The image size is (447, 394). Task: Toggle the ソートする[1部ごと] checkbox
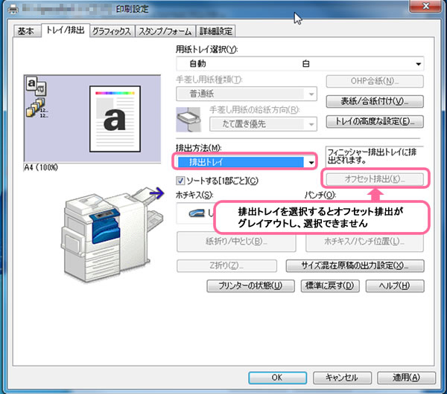(180, 181)
